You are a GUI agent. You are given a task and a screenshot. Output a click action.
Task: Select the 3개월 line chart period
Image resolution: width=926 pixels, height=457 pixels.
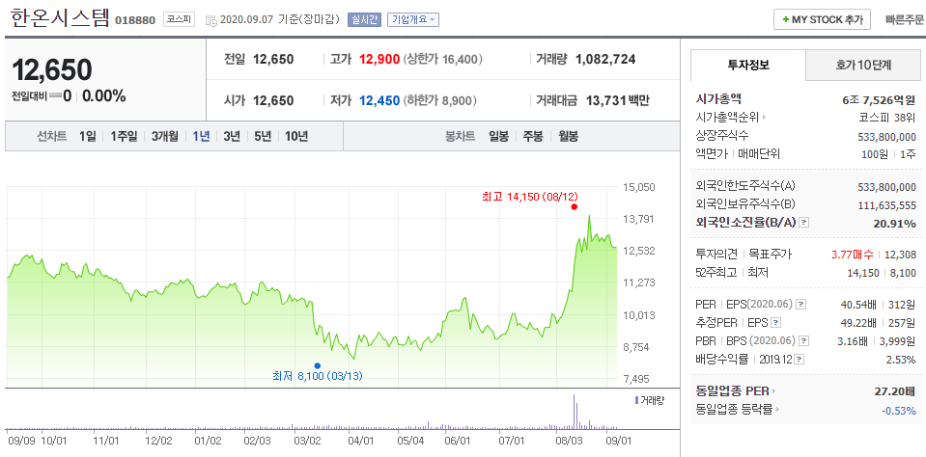coord(165,136)
